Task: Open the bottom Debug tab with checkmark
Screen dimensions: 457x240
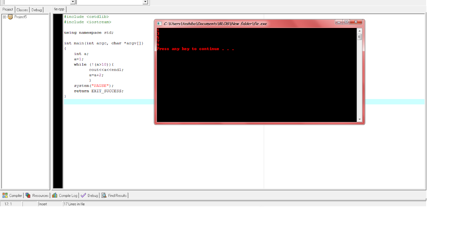Action: [x=89, y=195]
